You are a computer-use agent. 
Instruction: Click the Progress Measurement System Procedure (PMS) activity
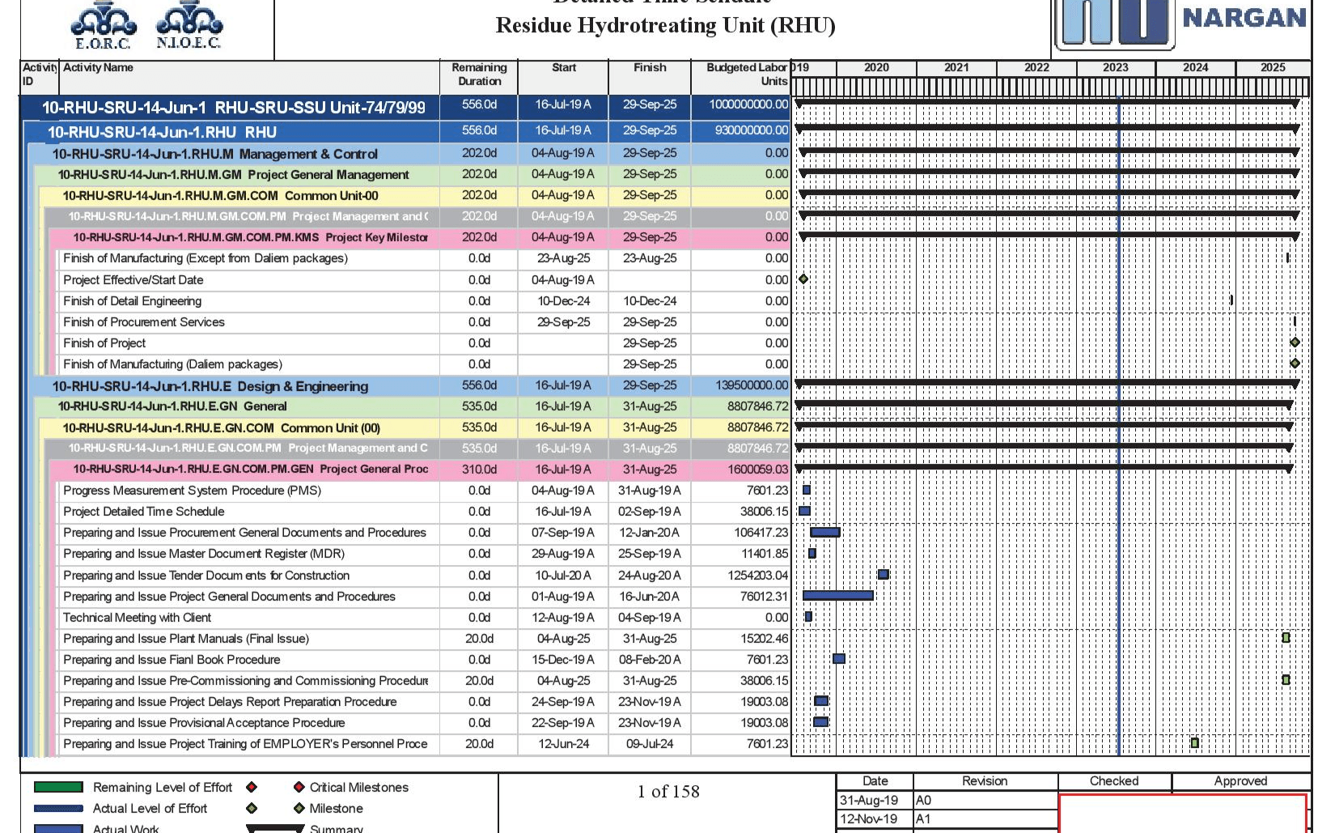click(x=193, y=491)
